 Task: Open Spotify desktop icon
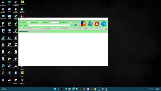(10, 24)
